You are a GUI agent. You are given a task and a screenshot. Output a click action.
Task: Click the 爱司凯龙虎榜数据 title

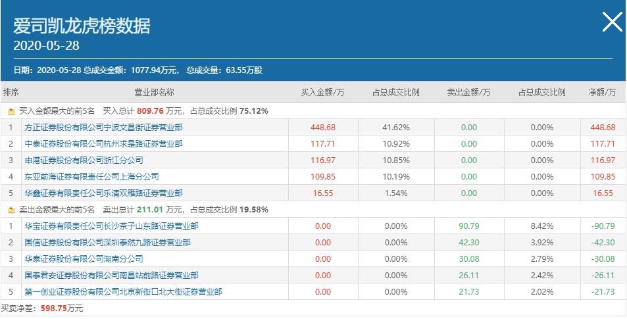pos(82,26)
